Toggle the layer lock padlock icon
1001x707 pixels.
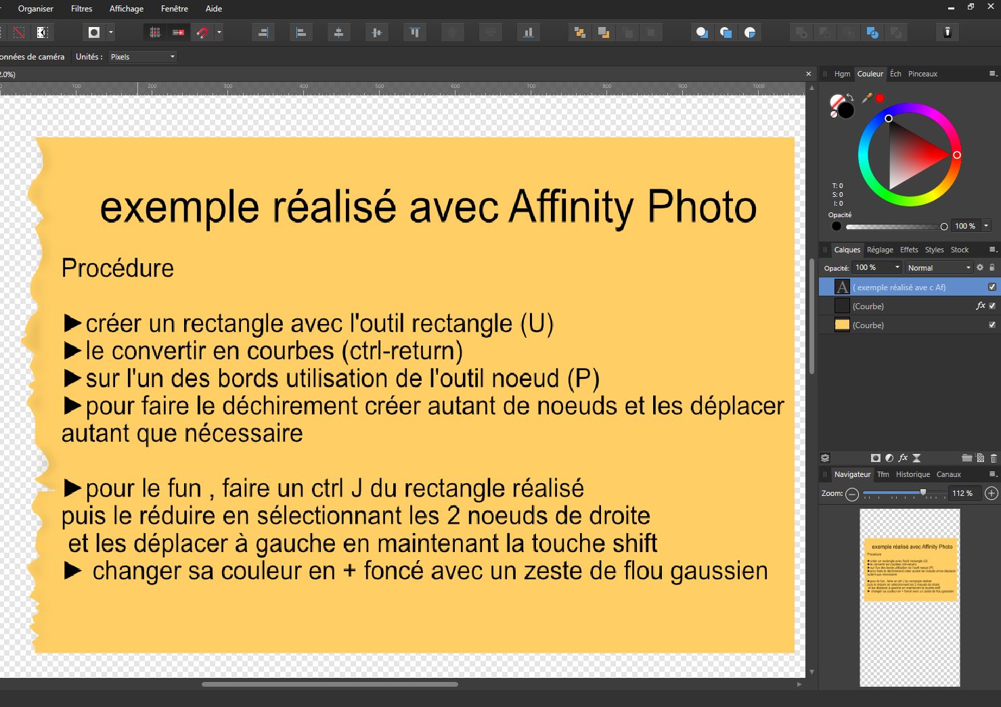[x=992, y=267]
